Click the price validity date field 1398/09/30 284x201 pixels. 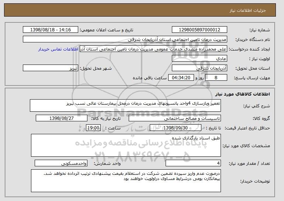click(176, 128)
